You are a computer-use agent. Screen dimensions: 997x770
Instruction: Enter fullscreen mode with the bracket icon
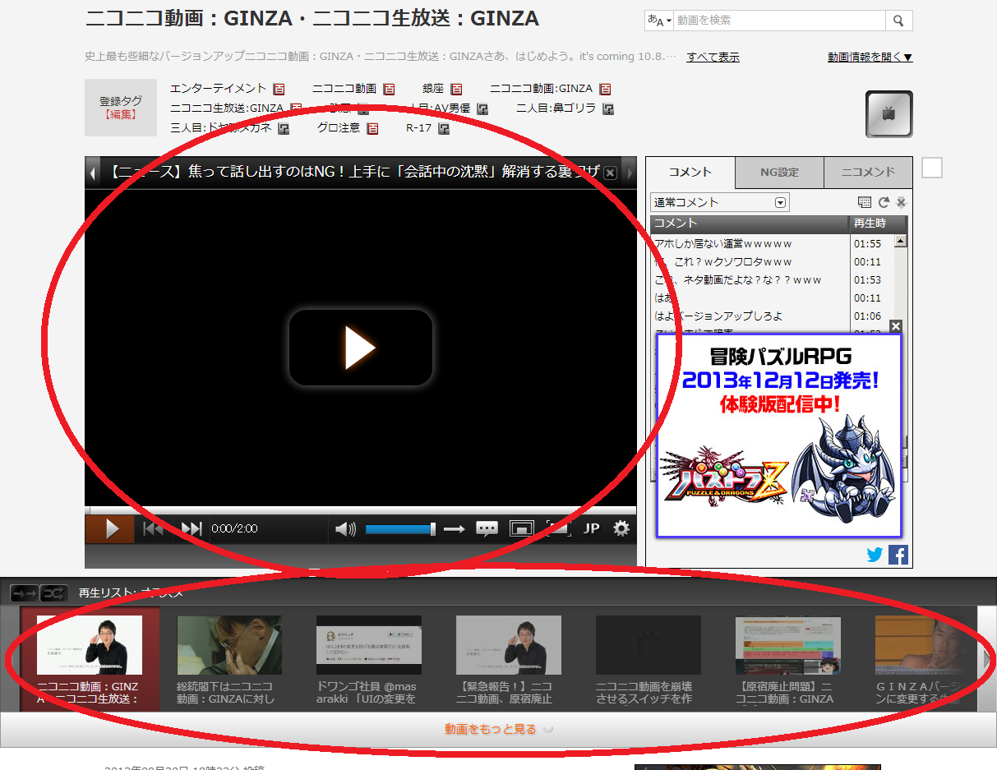[x=558, y=529]
